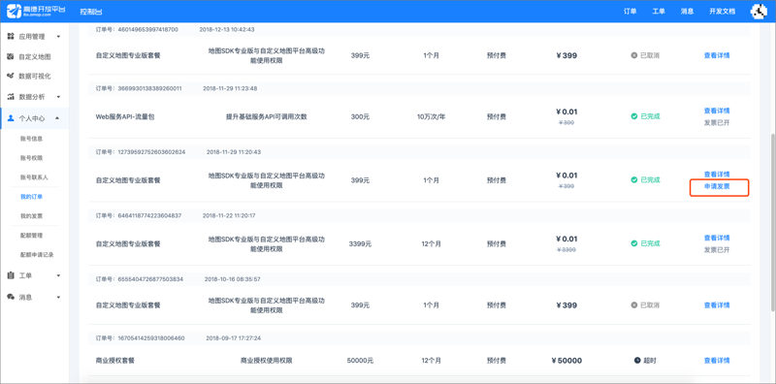The width and height of the screenshot is (776, 384).
Task: Click 发票已开 under the 3399元 order
Action: pos(717,250)
